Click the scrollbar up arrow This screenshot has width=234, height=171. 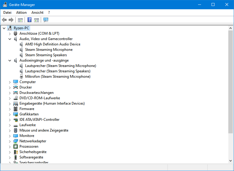click(230, 28)
